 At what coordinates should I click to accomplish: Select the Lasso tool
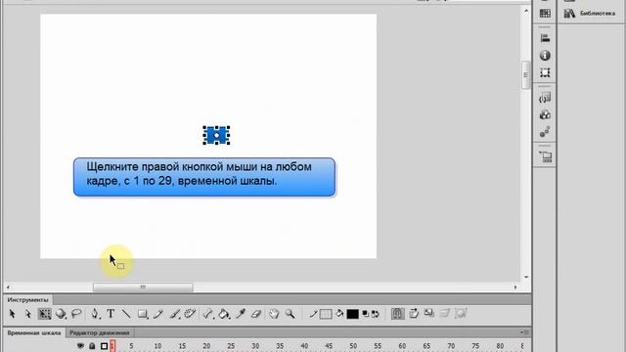(76, 314)
